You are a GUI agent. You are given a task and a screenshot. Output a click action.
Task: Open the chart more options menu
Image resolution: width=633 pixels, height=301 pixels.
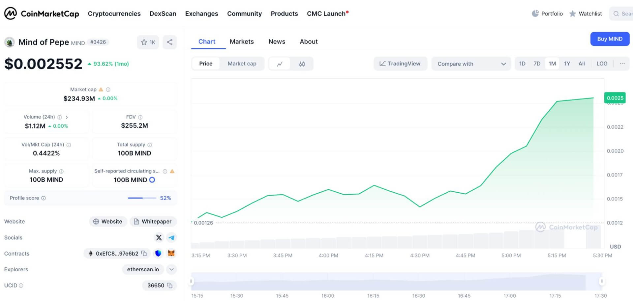[622, 64]
